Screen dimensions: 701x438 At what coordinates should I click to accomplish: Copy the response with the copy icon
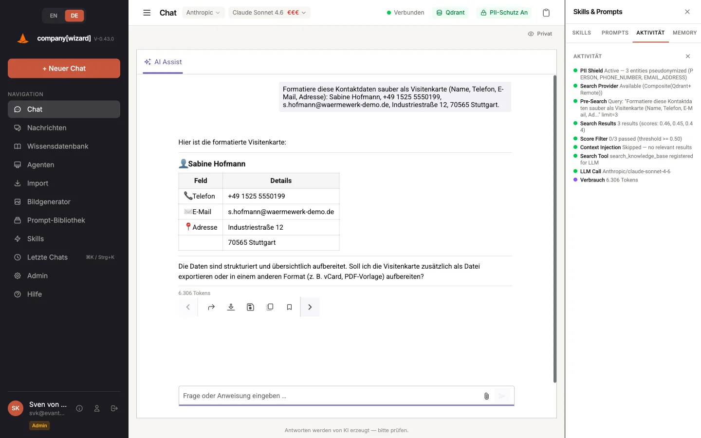point(270,307)
